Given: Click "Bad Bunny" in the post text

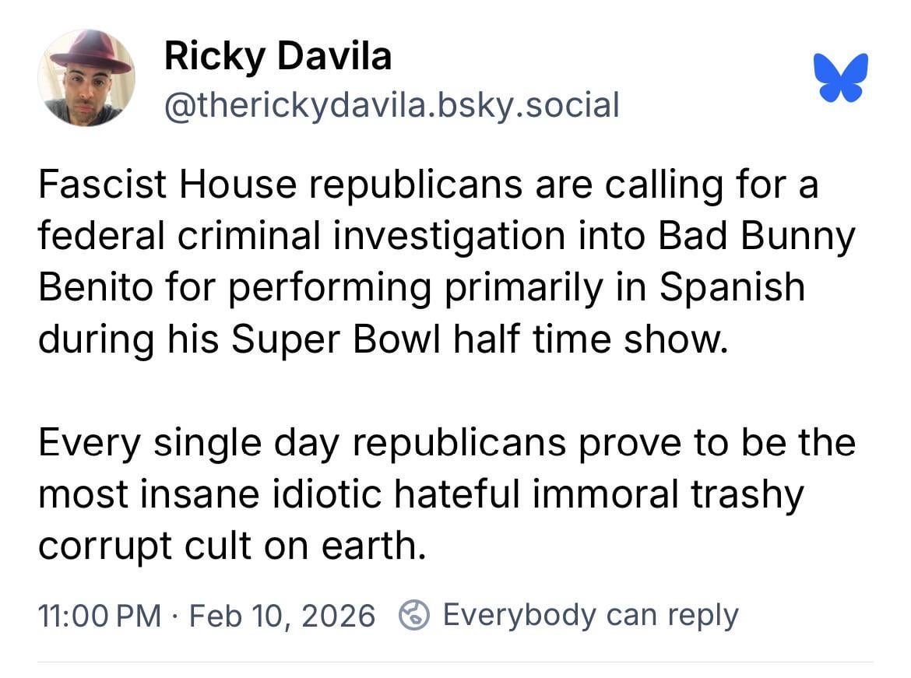Looking at the screenshot, I should pyautogui.click(x=756, y=237).
